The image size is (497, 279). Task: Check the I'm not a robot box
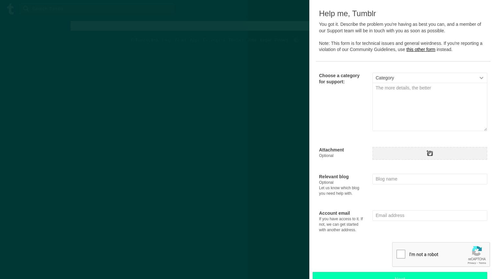[x=401, y=254]
